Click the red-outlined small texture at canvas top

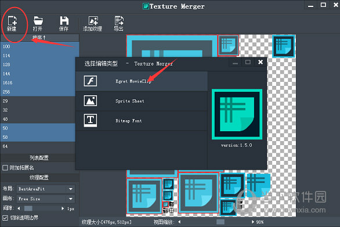229,45
